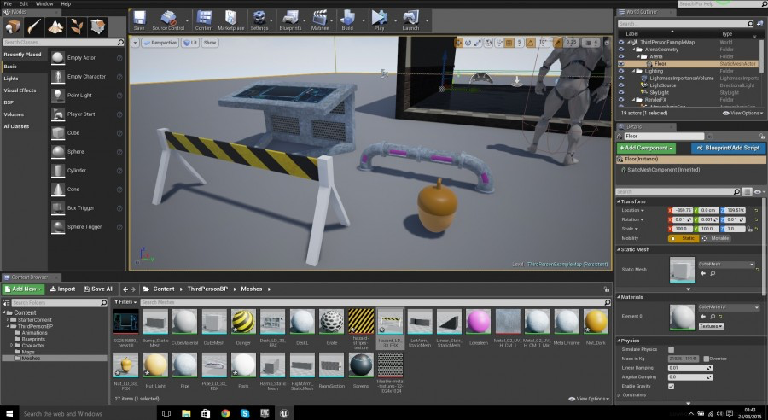
Task: Open the Edit menu
Action: point(24,3)
